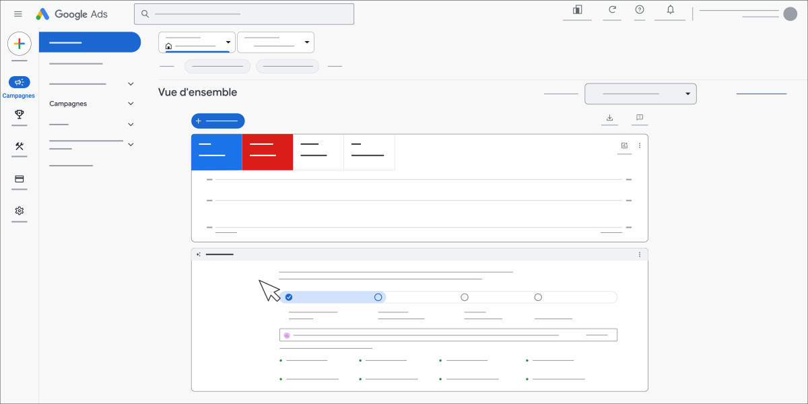Select the highlighted blue side panel item

tap(90, 42)
